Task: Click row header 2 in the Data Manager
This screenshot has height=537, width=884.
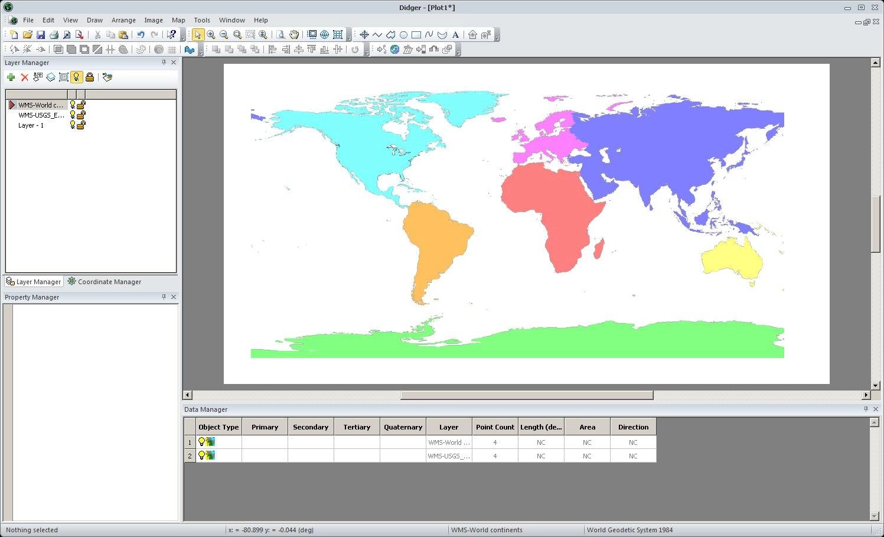Action: click(x=190, y=455)
